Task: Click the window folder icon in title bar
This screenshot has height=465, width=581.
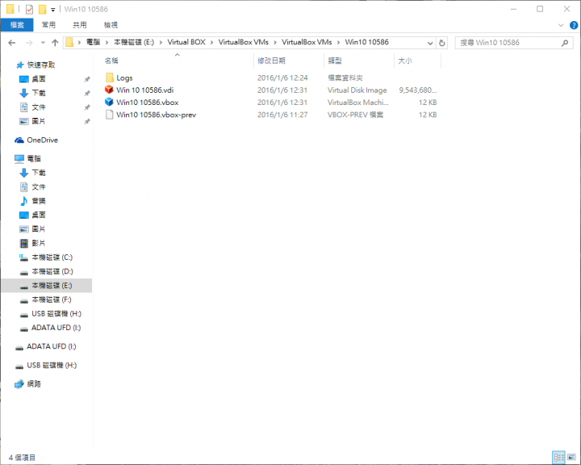Action: tap(10, 9)
